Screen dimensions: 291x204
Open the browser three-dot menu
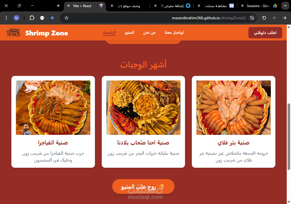click(x=6, y=18)
